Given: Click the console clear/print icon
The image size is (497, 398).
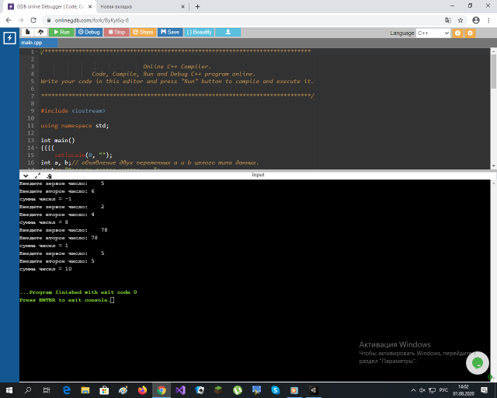Looking at the screenshot, I should (49, 176).
